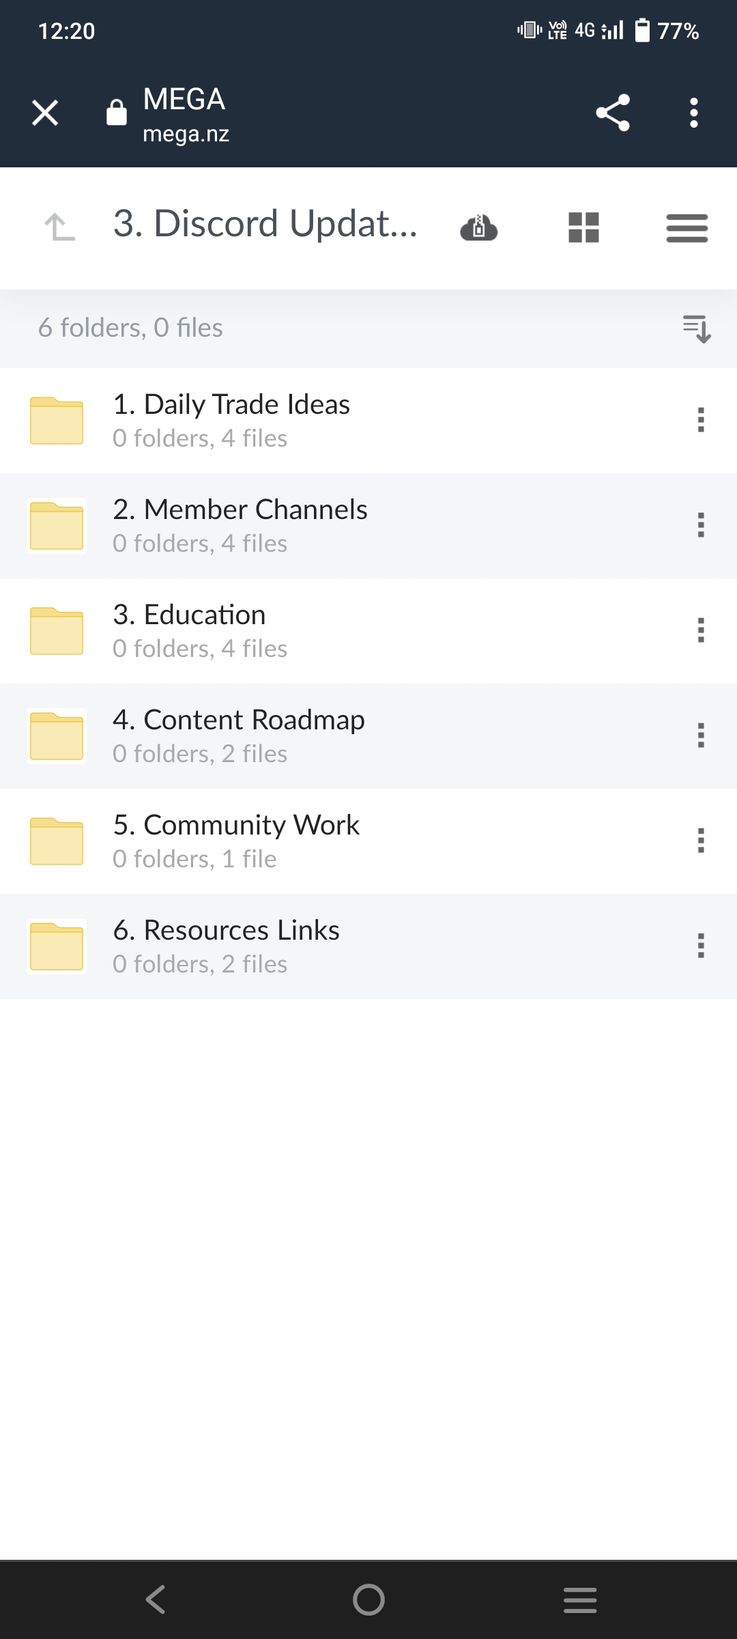Tap the 6. Resources Links folder icon

tap(57, 946)
